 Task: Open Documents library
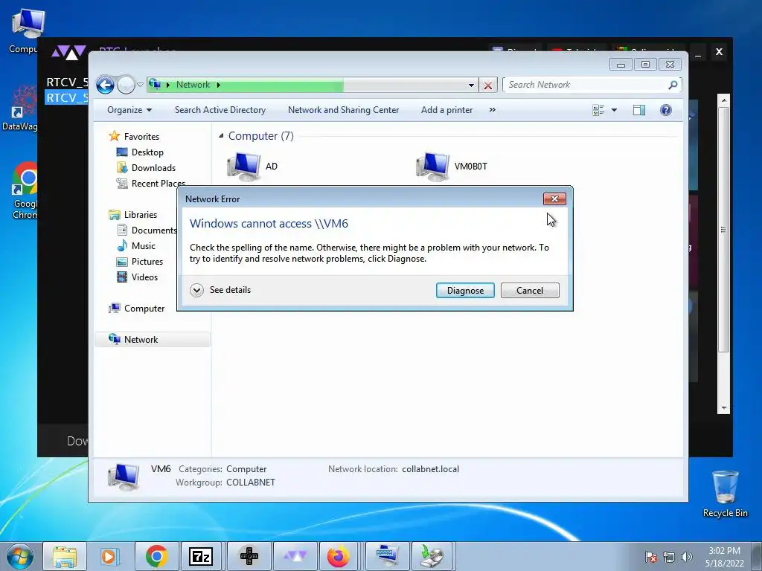(154, 230)
